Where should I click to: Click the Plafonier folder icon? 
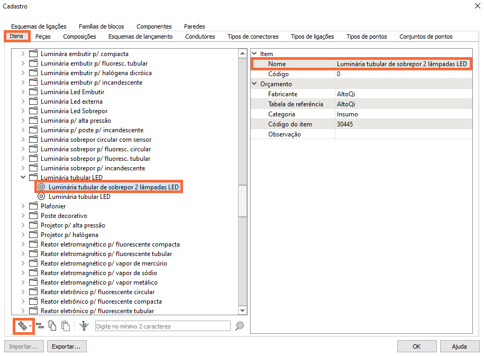[33, 206]
